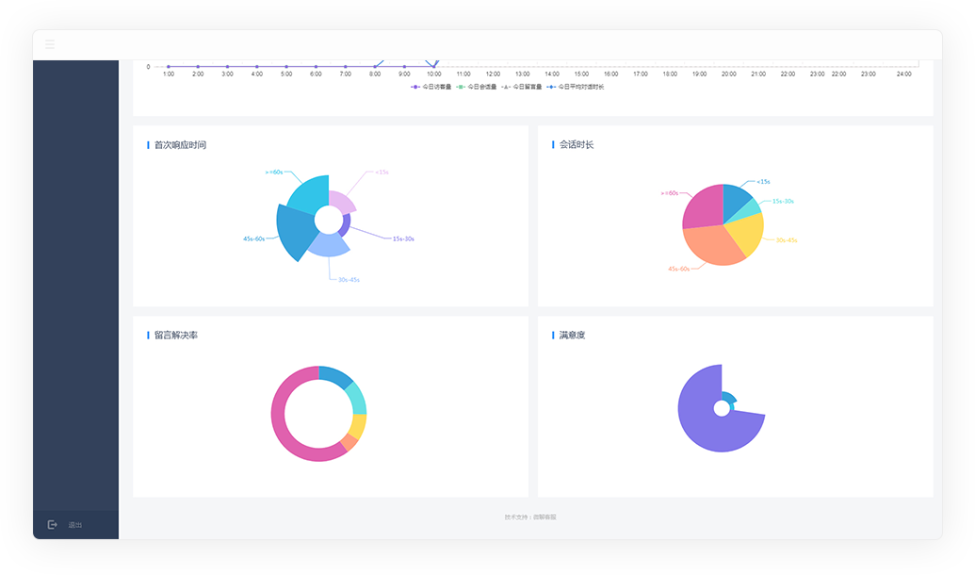
Task: Select the pink >=60s slice in 会话时长 pie
Action: click(x=706, y=207)
